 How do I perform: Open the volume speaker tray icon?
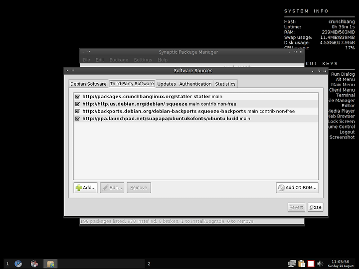[x=320, y=264]
